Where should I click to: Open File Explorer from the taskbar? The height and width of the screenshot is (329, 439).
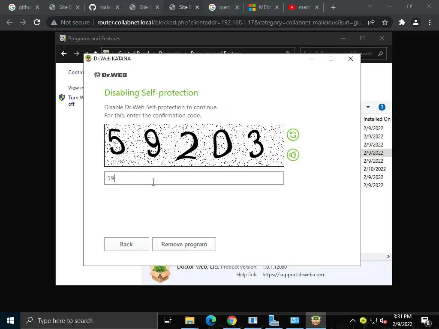(189, 320)
